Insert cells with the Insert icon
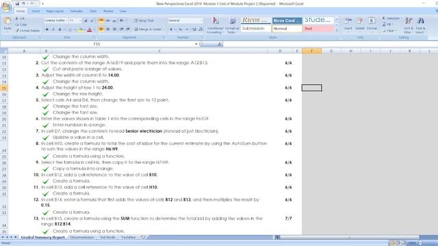 (348, 21)
